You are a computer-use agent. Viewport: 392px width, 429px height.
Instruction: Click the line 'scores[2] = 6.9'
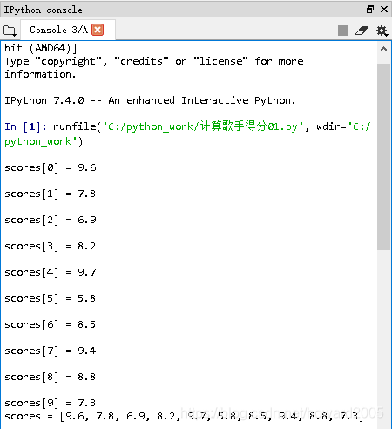tap(51, 220)
